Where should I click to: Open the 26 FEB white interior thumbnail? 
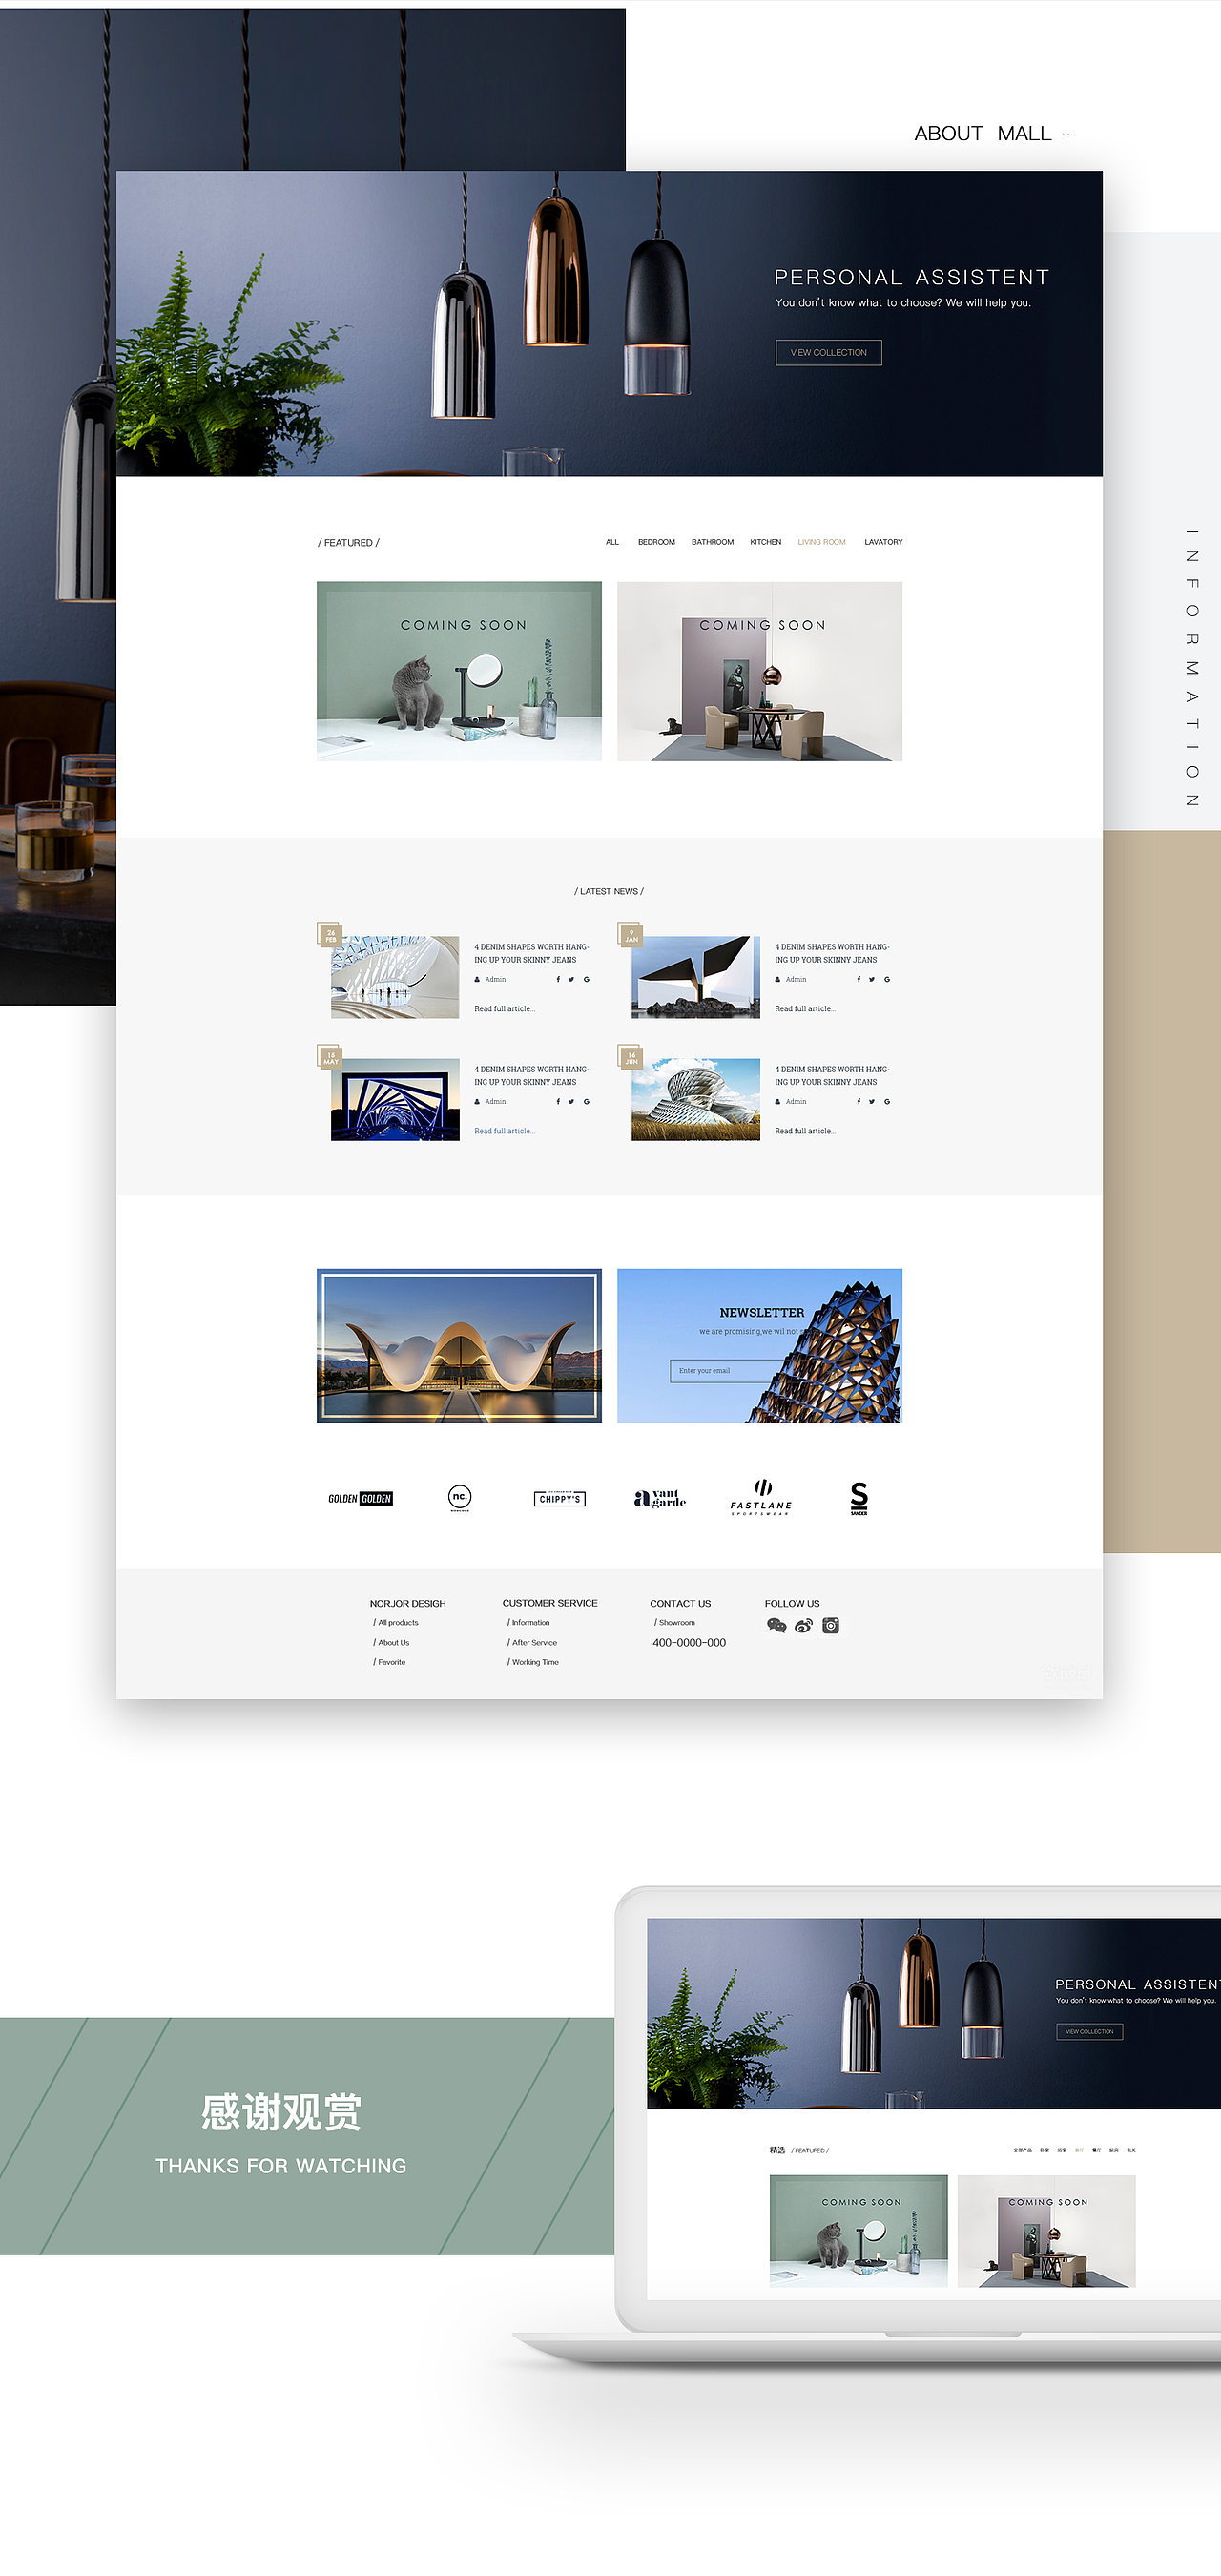tap(395, 977)
